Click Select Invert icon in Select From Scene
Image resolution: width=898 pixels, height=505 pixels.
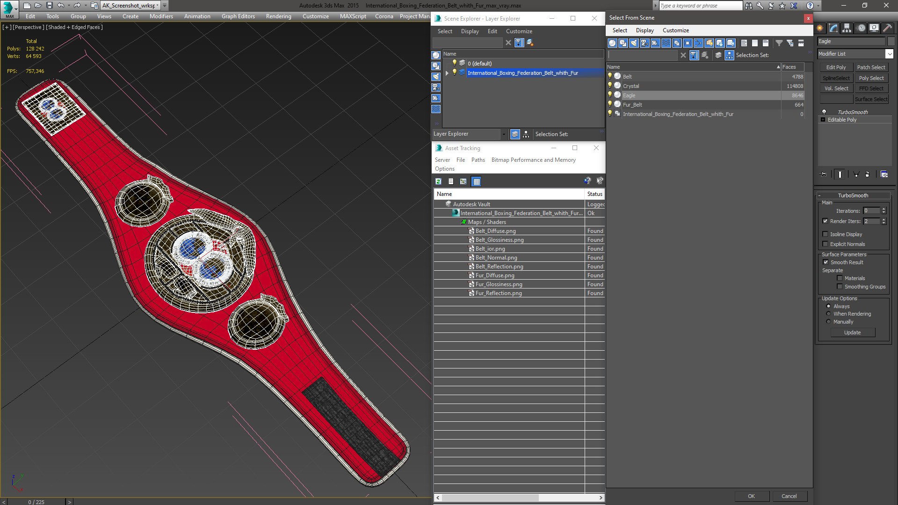pos(766,43)
